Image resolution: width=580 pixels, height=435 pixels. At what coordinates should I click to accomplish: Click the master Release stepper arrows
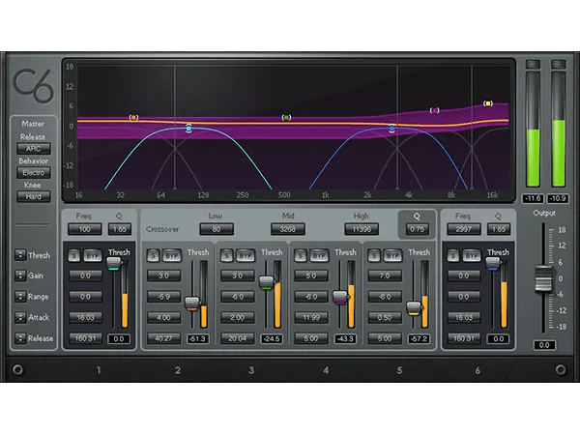(x=20, y=338)
